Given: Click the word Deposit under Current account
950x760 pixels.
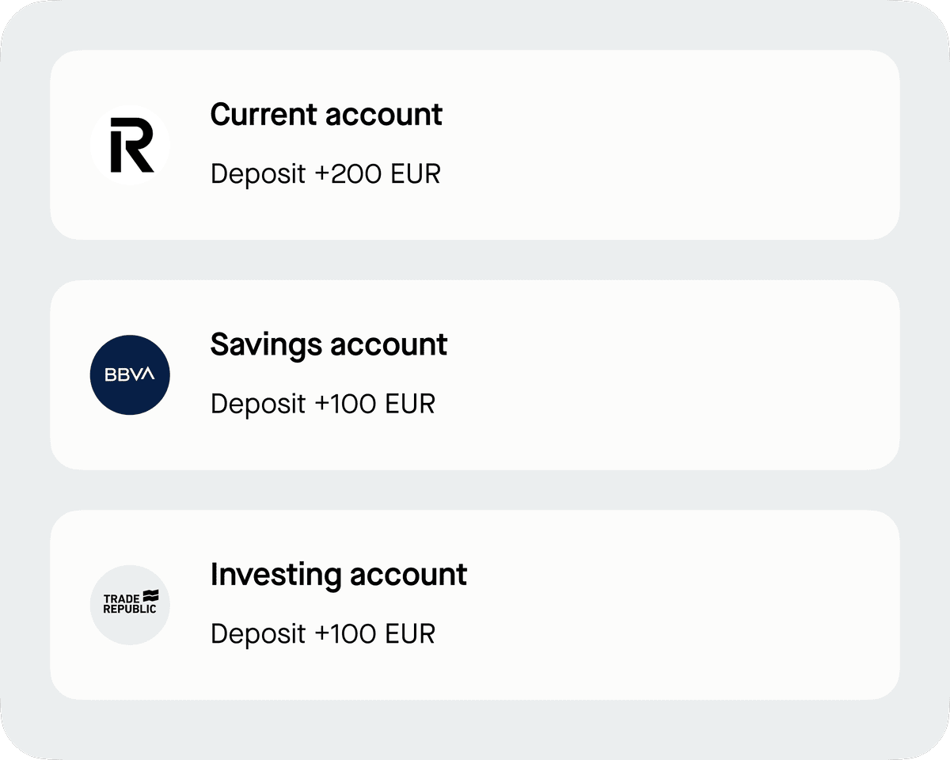Looking at the screenshot, I should (x=258, y=174).
